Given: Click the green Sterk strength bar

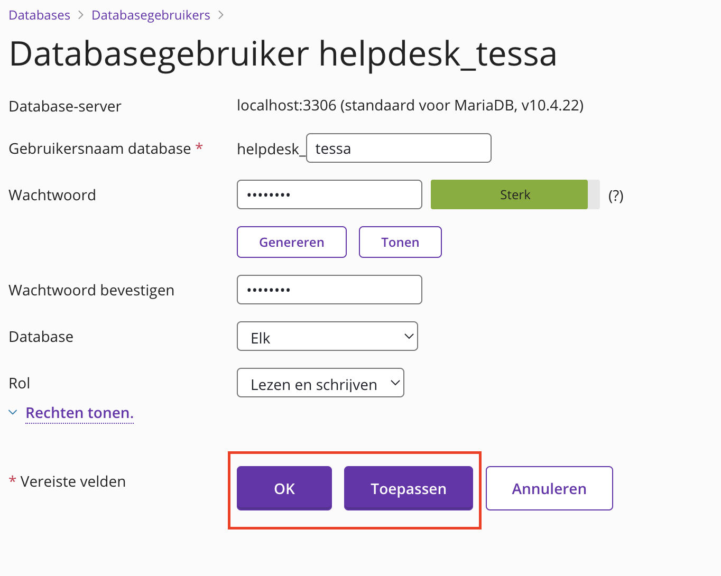Looking at the screenshot, I should tap(509, 195).
